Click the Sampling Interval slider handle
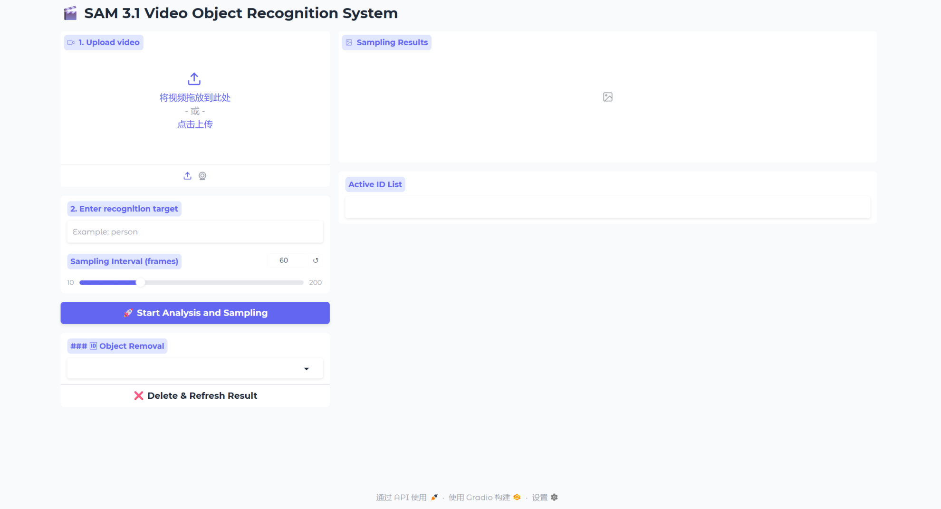The width and height of the screenshot is (941, 509). [x=140, y=282]
